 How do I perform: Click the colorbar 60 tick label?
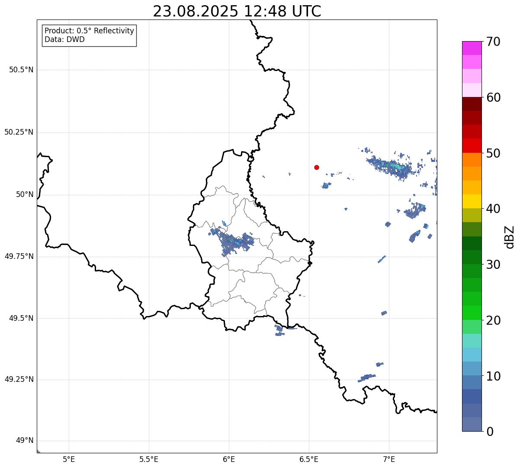tap(493, 97)
